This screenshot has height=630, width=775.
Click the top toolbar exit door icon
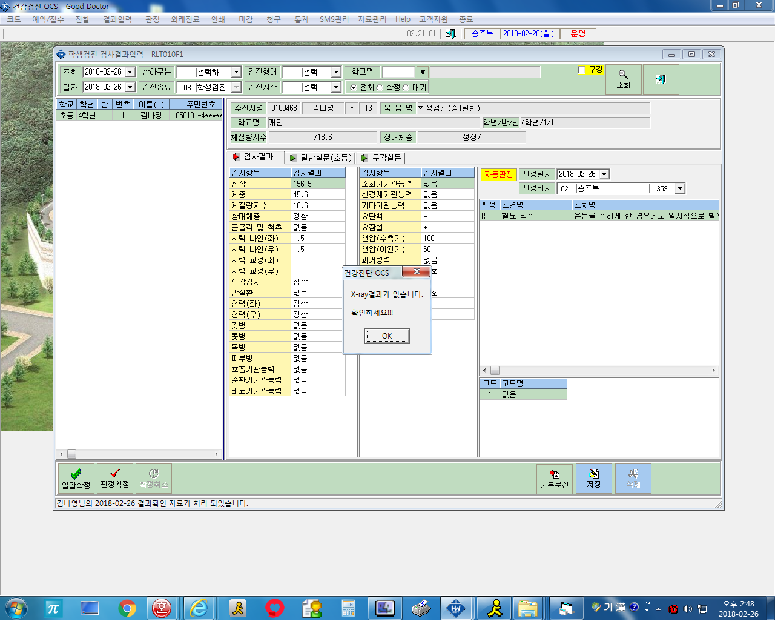coord(450,34)
